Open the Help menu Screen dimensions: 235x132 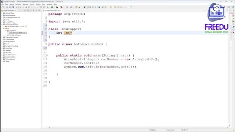pos(55,4)
